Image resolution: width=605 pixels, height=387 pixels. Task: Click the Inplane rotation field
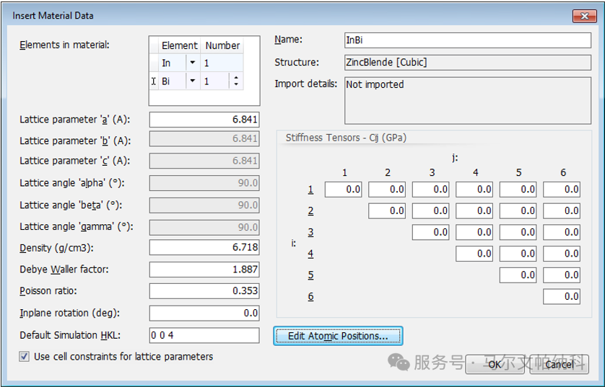coord(204,313)
